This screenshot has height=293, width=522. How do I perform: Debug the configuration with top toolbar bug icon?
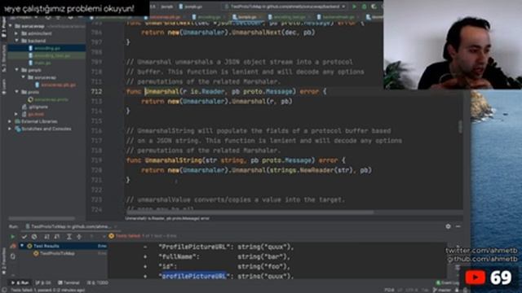coord(365,7)
